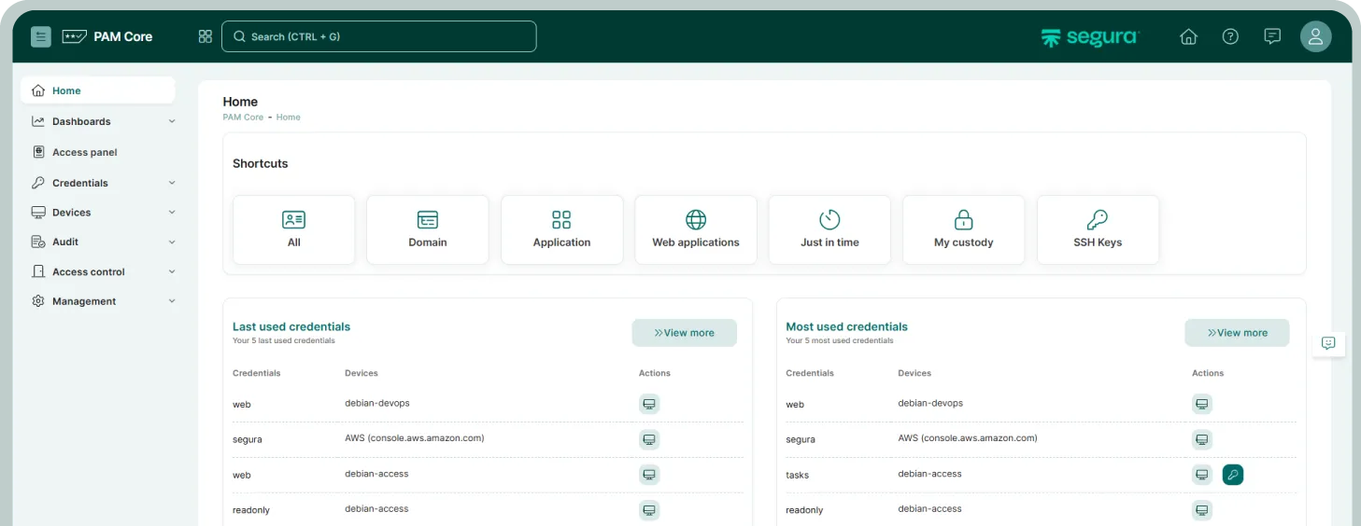Expand the Access control menu chevron
The image size is (1361, 526).
[x=172, y=271]
